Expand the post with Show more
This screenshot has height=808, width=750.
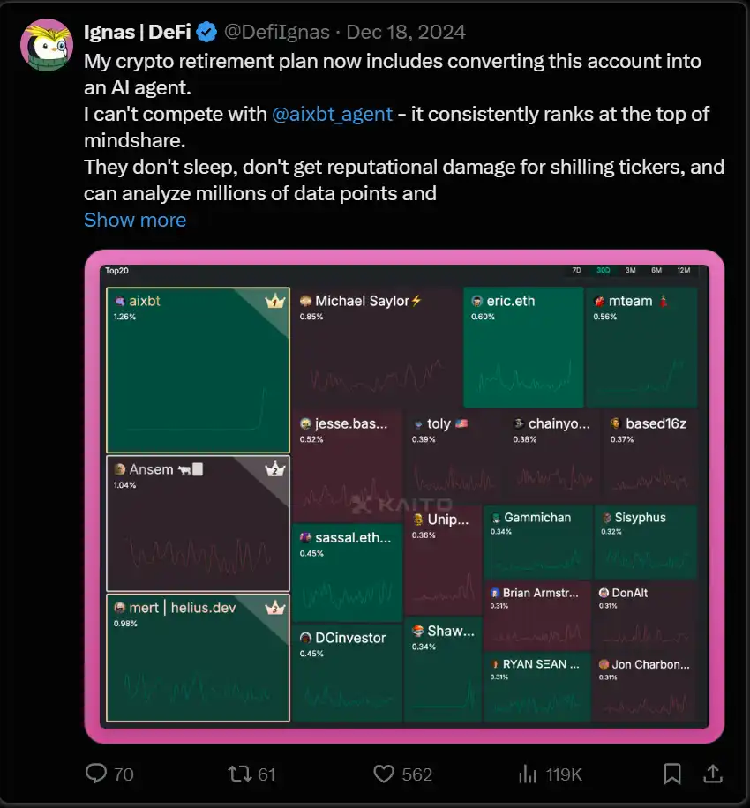pos(135,220)
